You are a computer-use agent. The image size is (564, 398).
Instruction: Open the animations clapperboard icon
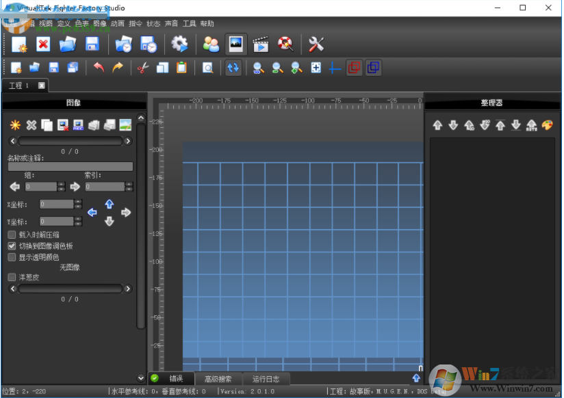pos(261,44)
